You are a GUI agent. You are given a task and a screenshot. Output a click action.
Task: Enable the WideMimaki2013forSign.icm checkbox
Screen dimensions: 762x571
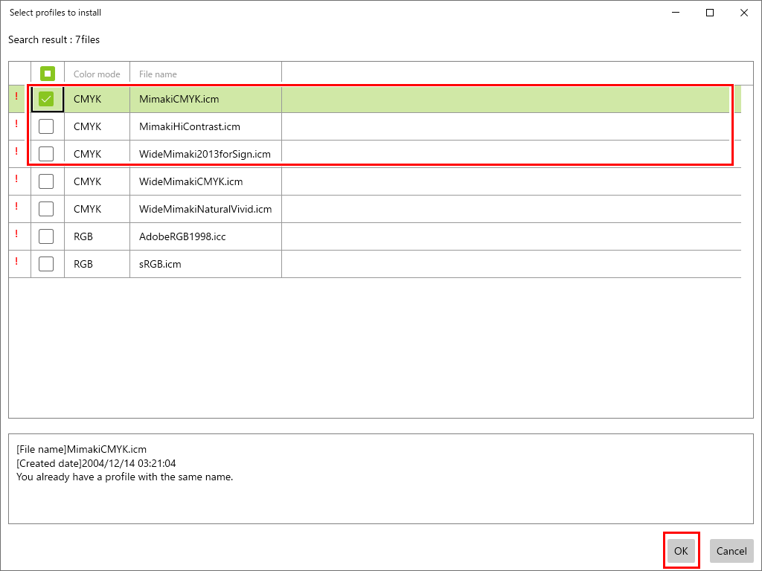[46, 154]
